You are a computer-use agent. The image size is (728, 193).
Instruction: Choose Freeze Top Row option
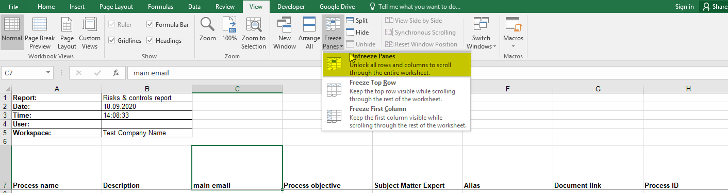coord(396,90)
